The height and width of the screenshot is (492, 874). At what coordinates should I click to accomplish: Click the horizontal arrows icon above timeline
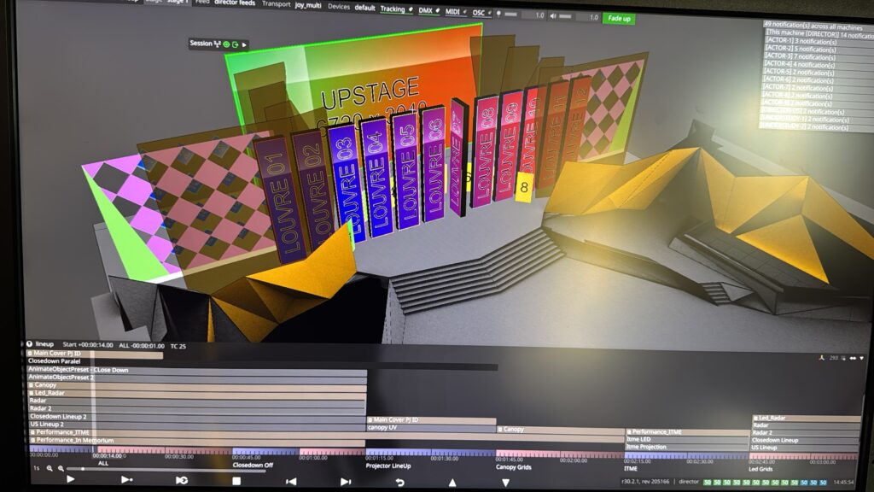(x=853, y=358)
